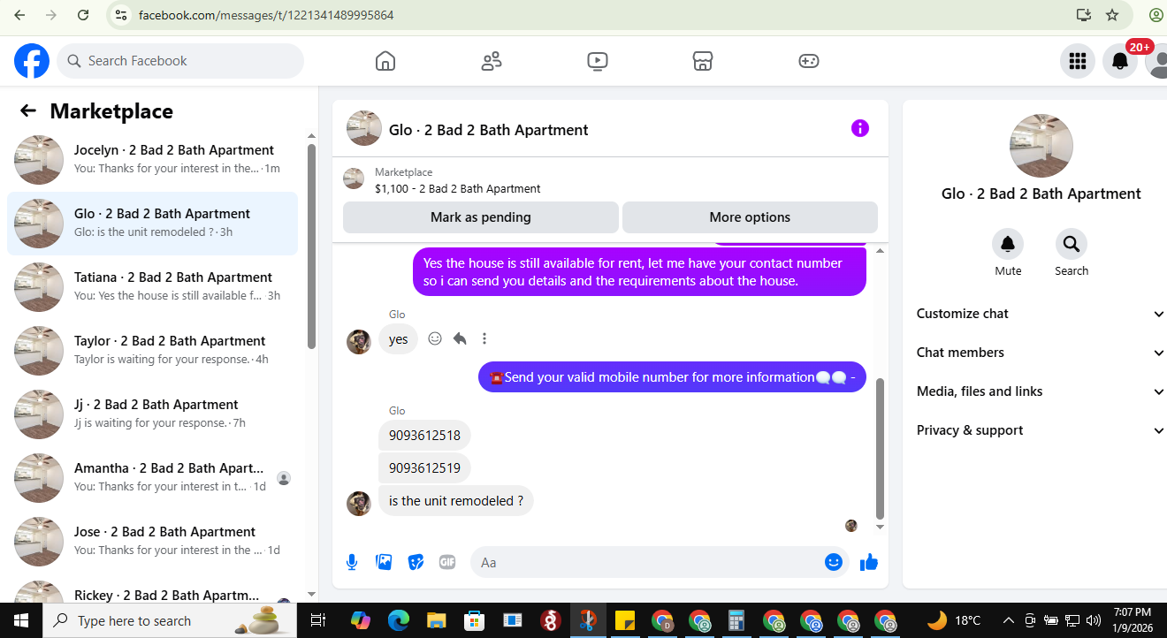The width and height of the screenshot is (1167, 638).
Task: Click the back arrow beside Marketplace
Action: pyautogui.click(x=28, y=110)
